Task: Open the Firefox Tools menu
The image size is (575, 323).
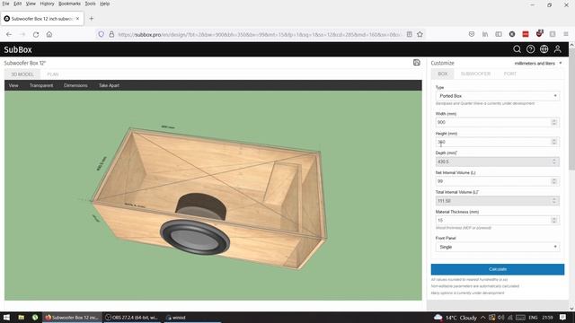Action: point(90,4)
